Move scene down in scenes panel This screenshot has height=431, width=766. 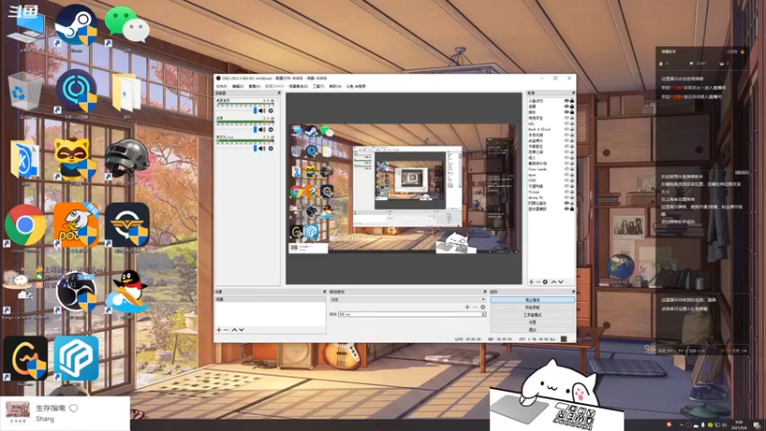241,329
